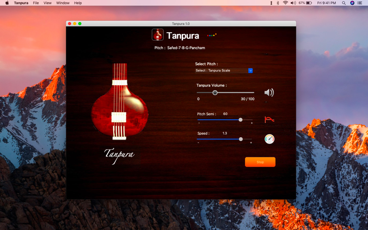Open the File menu
Viewport: 368px width, 230px height.
pyautogui.click(x=36, y=3)
